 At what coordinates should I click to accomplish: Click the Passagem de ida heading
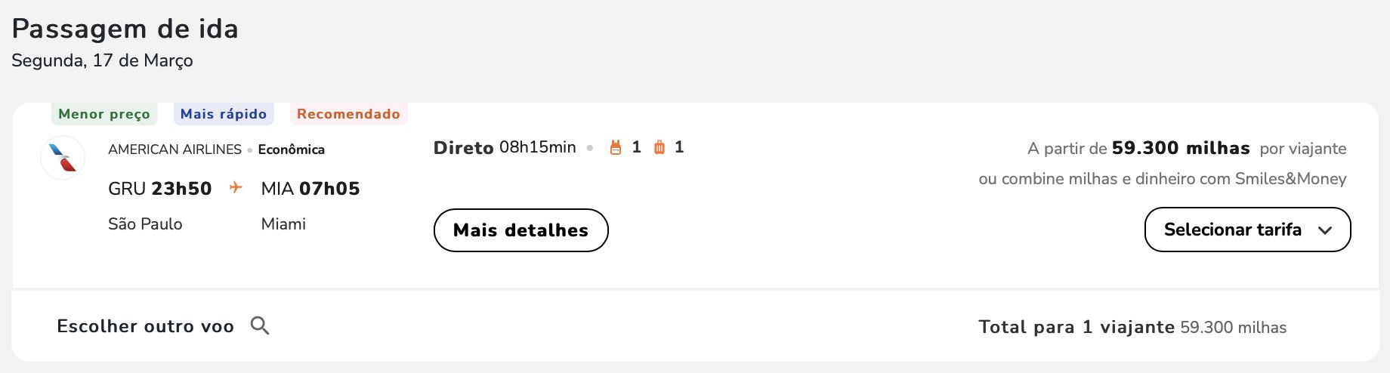tap(125, 29)
